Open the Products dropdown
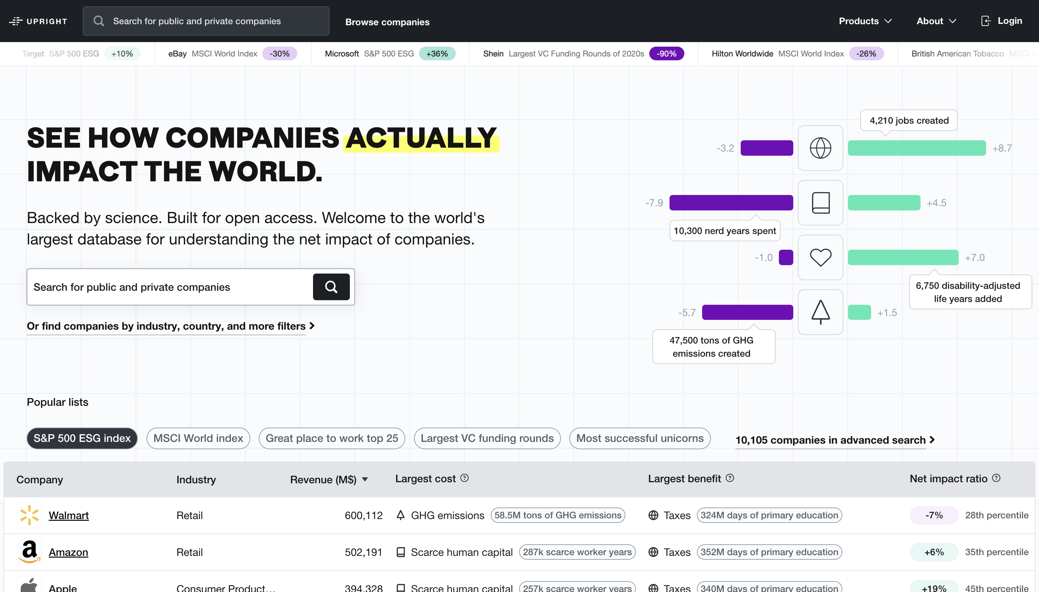 click(865, 21)
